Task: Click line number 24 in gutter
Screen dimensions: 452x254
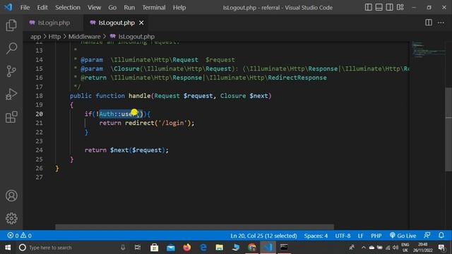Action: point(40,150)
